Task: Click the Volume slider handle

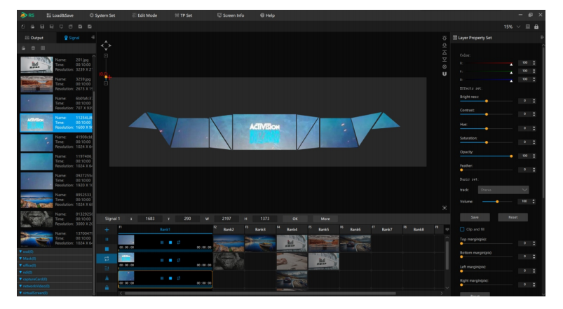Action: coord(497,202)
